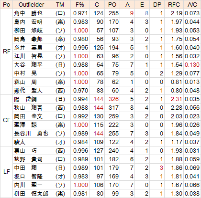Select the Po header cell

(x=6, y=5)
